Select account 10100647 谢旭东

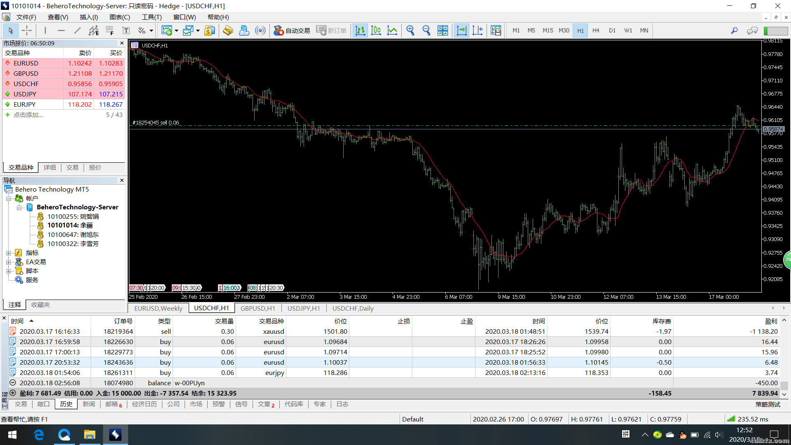73,234
